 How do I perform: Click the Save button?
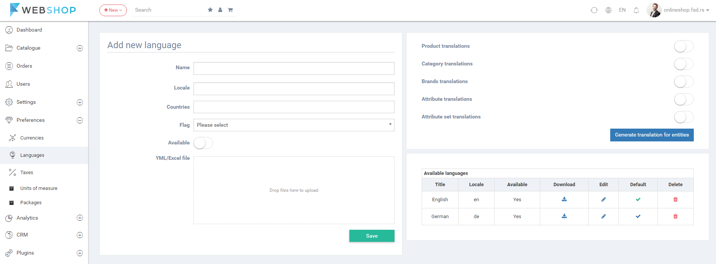(x=372, y=236)
